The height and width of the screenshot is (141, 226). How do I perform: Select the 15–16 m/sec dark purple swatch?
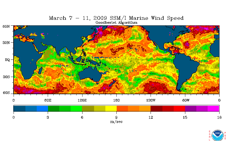point(191,108)
